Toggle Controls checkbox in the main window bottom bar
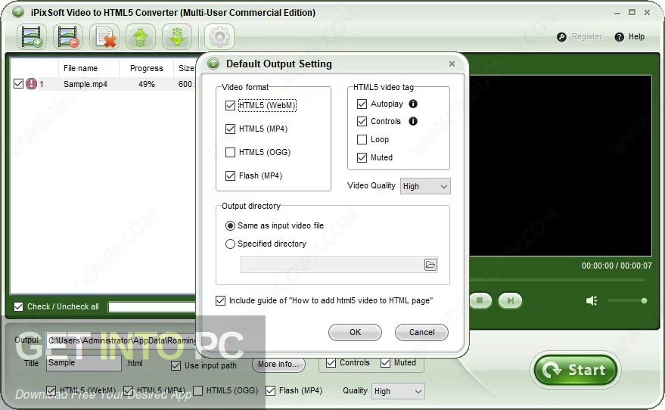Screen dimensions: 665x410 pos(331,363)
